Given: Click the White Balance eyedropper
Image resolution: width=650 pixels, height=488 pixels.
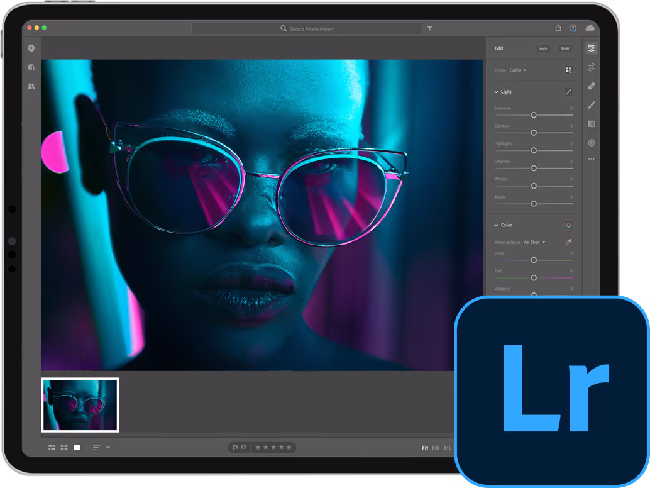Looking at the screenshot, I should pyautogui.click(x=568, y=241).
